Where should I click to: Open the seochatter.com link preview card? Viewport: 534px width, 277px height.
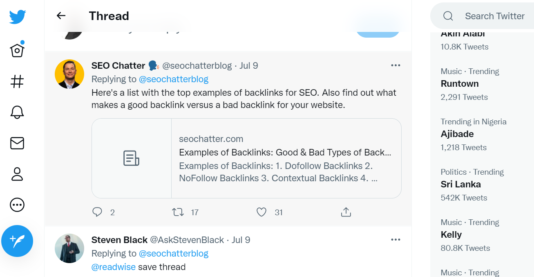tap(246, 158)
